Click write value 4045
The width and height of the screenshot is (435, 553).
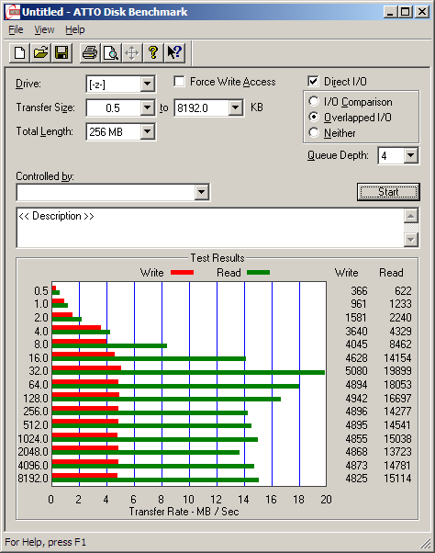pos(356,344)
